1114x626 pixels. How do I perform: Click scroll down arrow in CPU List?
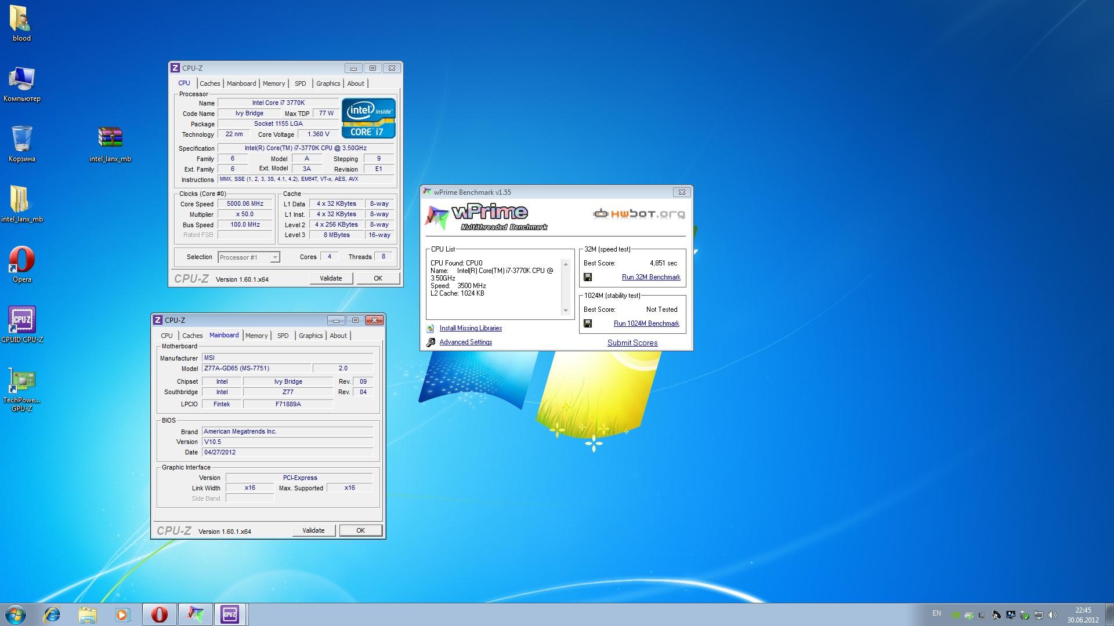[566, 311]
